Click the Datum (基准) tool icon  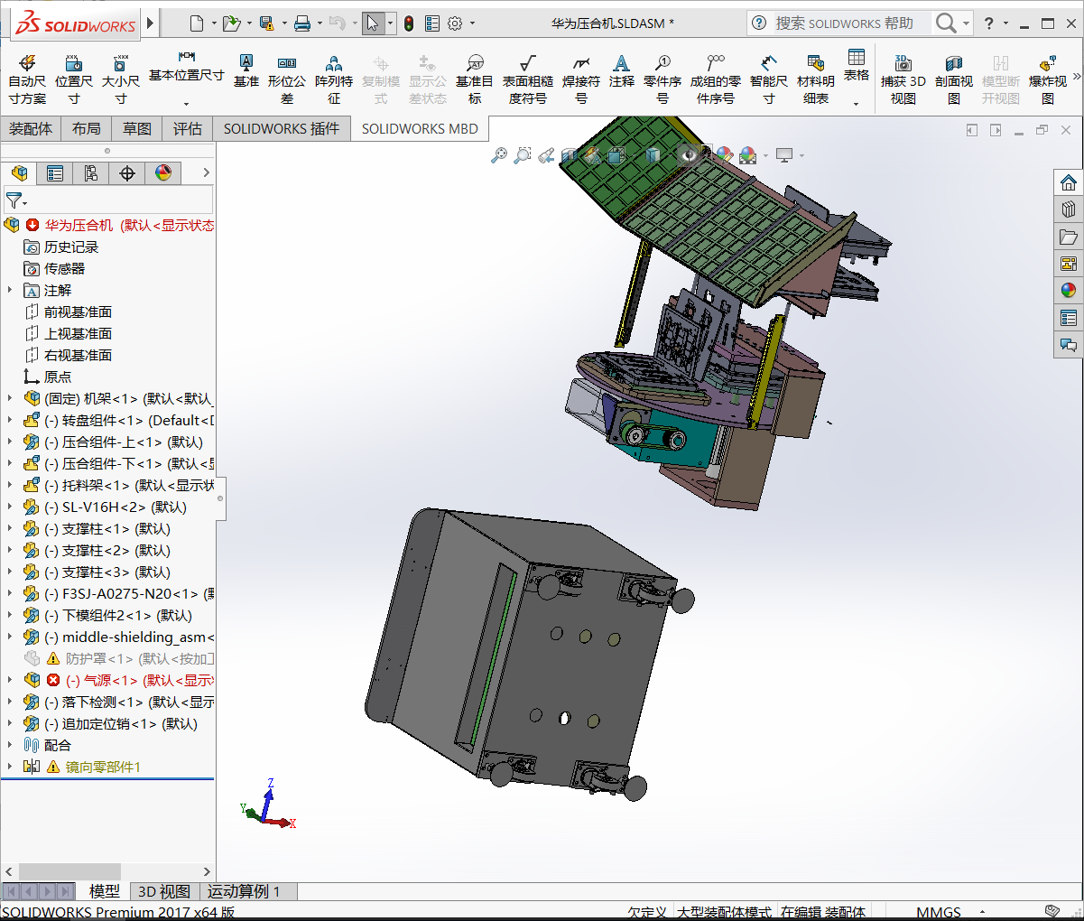point(246,61)
